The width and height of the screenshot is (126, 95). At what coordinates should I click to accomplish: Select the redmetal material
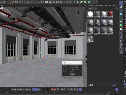(110, 14)
